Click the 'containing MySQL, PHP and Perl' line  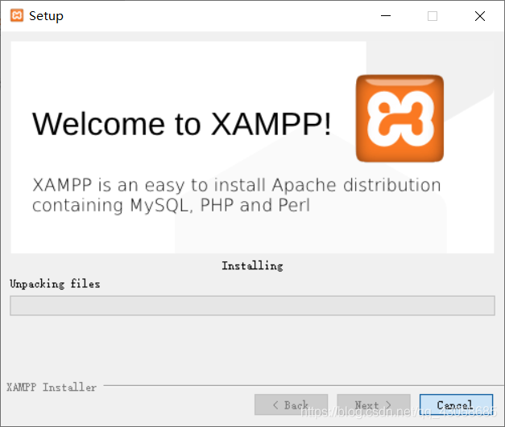click(171, 205)
